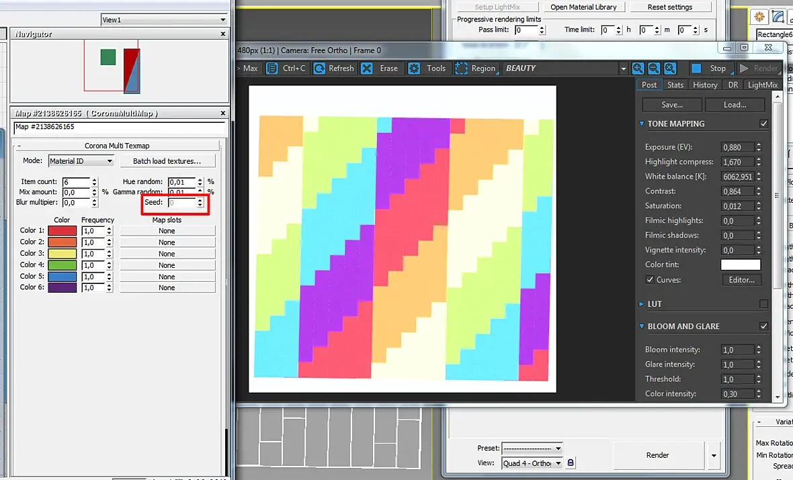This screenshot has height=480, width=793.
Task: Stop the current render
Action: pyautogui.click(x=710, y=68)
